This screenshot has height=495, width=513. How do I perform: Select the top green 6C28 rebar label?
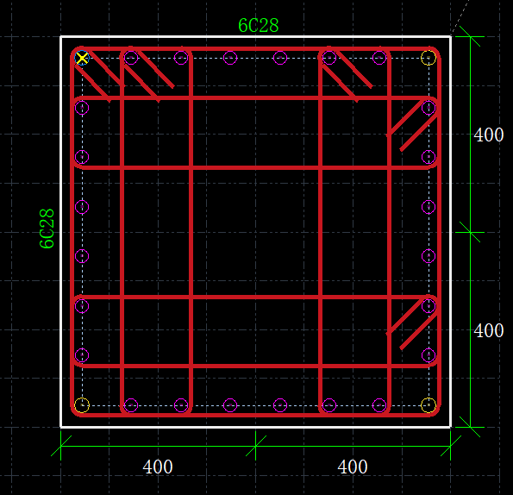tap(258, 25)
